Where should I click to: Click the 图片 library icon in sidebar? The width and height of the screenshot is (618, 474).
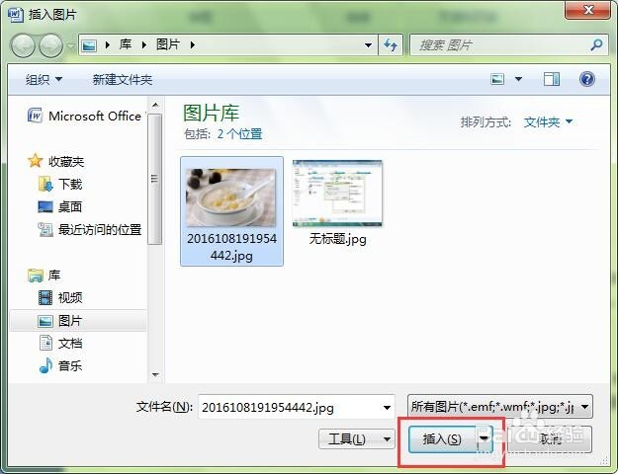click(45, 321)
